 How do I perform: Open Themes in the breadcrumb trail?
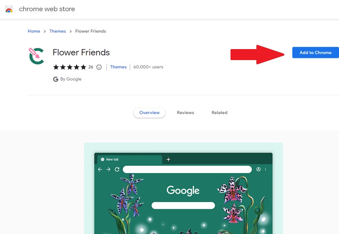tap(58, 31)
